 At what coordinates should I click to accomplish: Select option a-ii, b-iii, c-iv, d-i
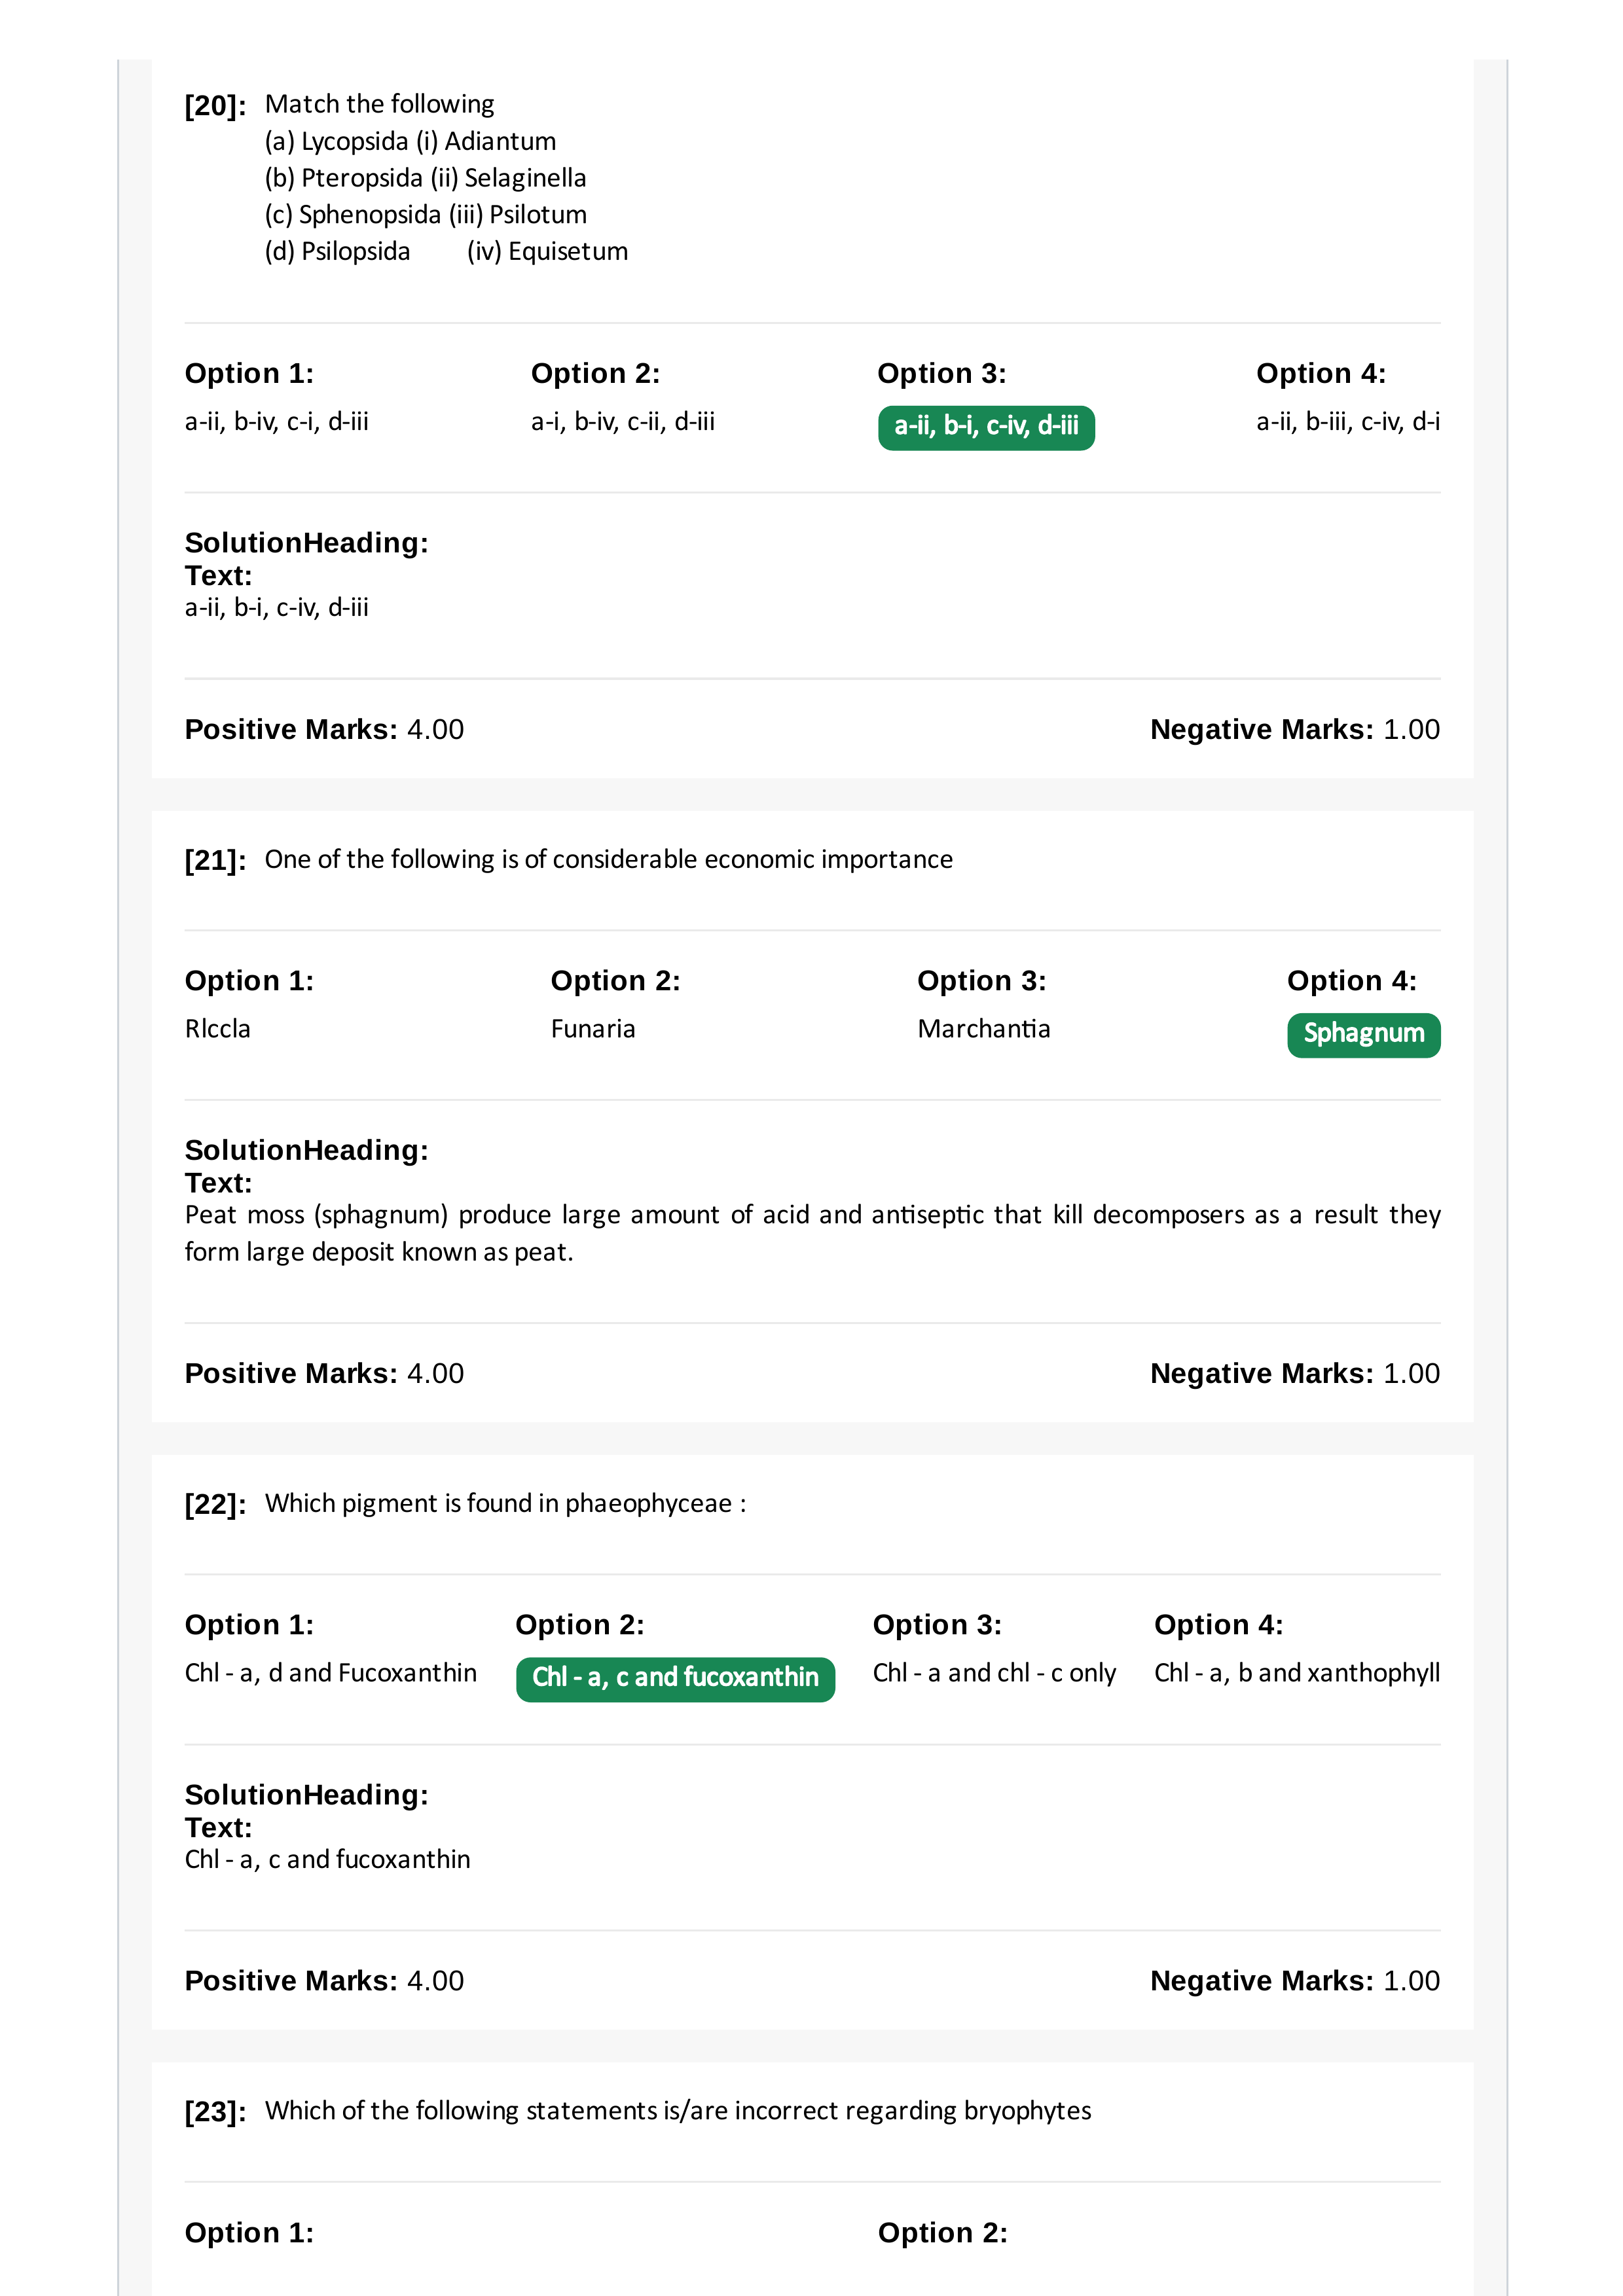click(x=1348, y=422)
